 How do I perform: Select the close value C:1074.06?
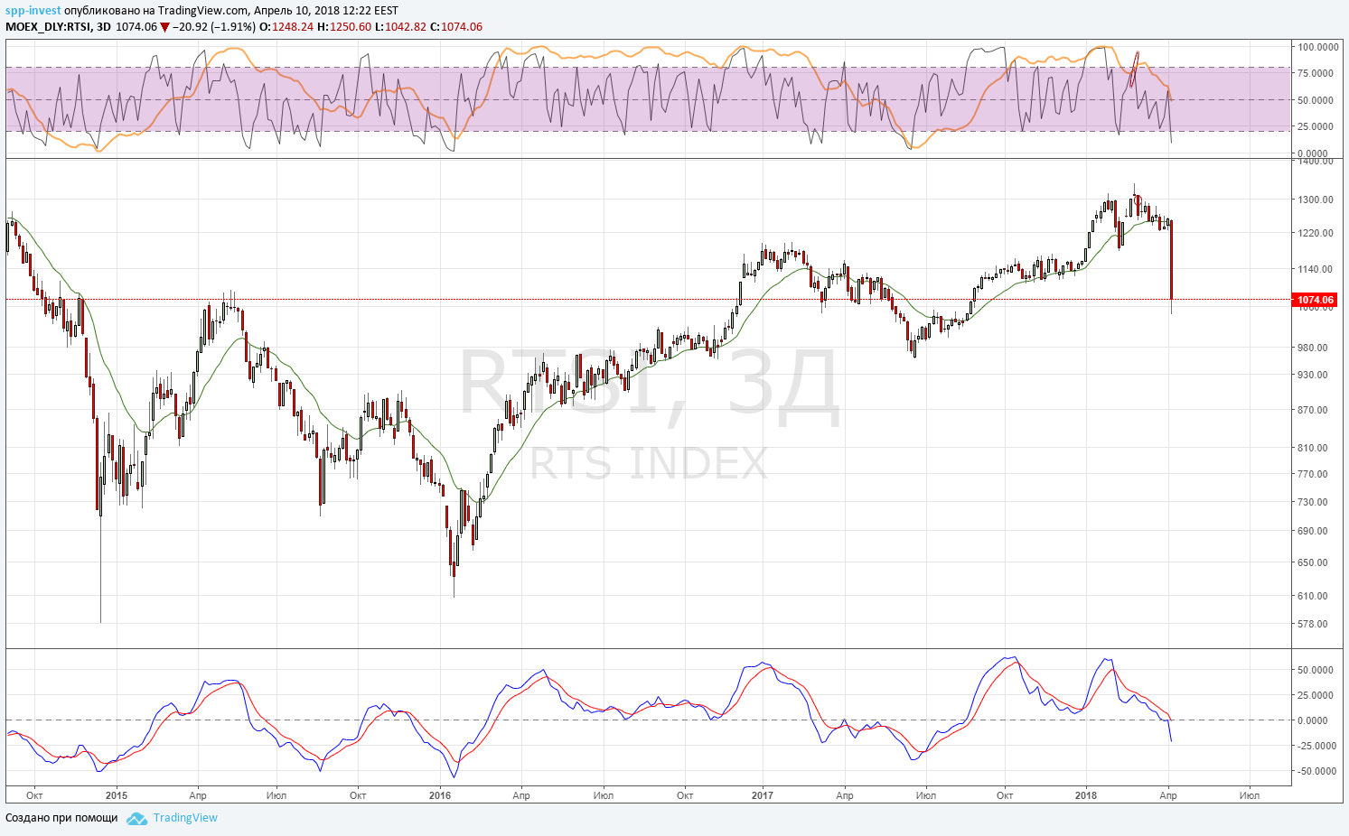456,27
